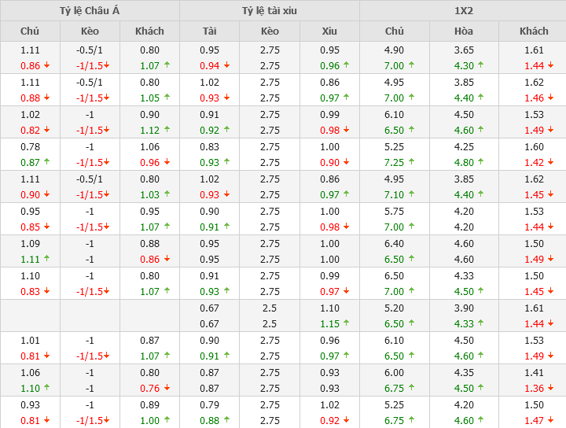Click the 6.40 home win odds

pyautogui.click(x=394, y=242)
